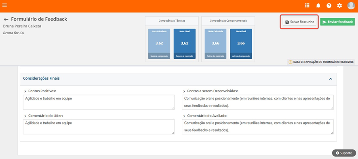Open the help question mark icon
Screen dimensions: 358x159
click(x=329, y=6)
